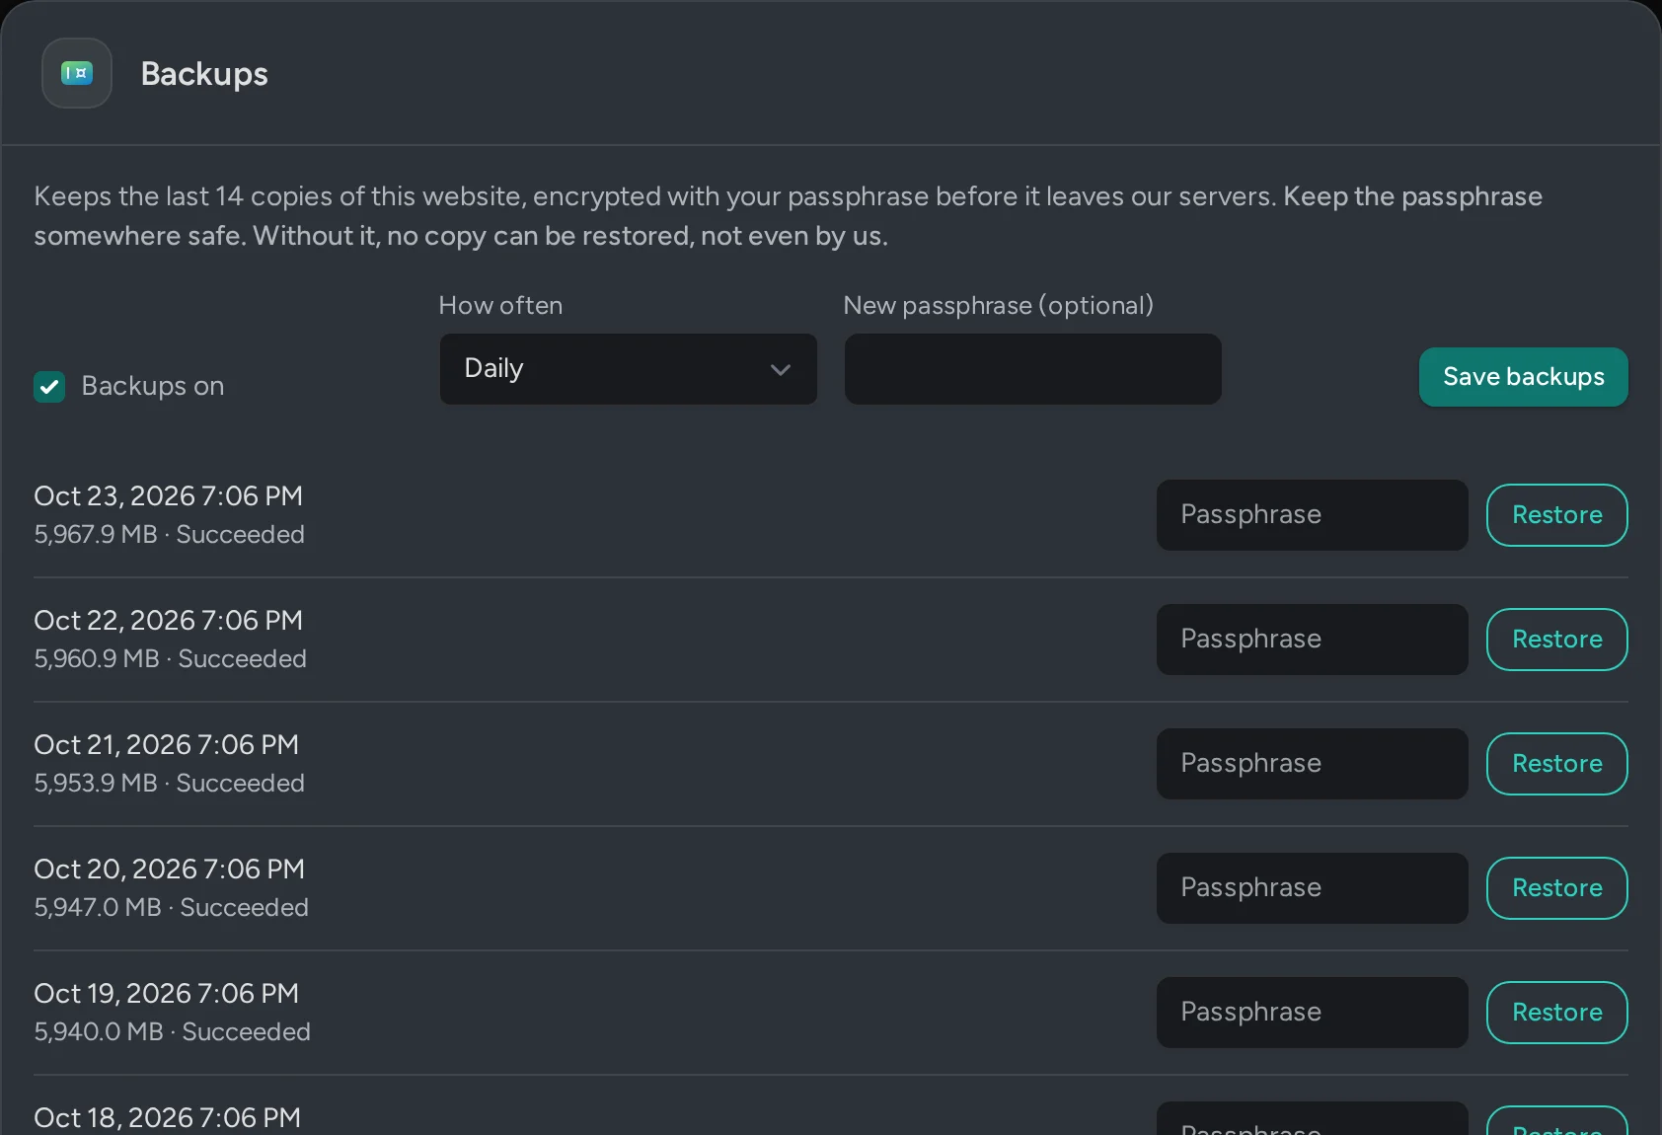
Task: Restore the Oct 21, 2026 backup
Action: tap(1556, 764)
